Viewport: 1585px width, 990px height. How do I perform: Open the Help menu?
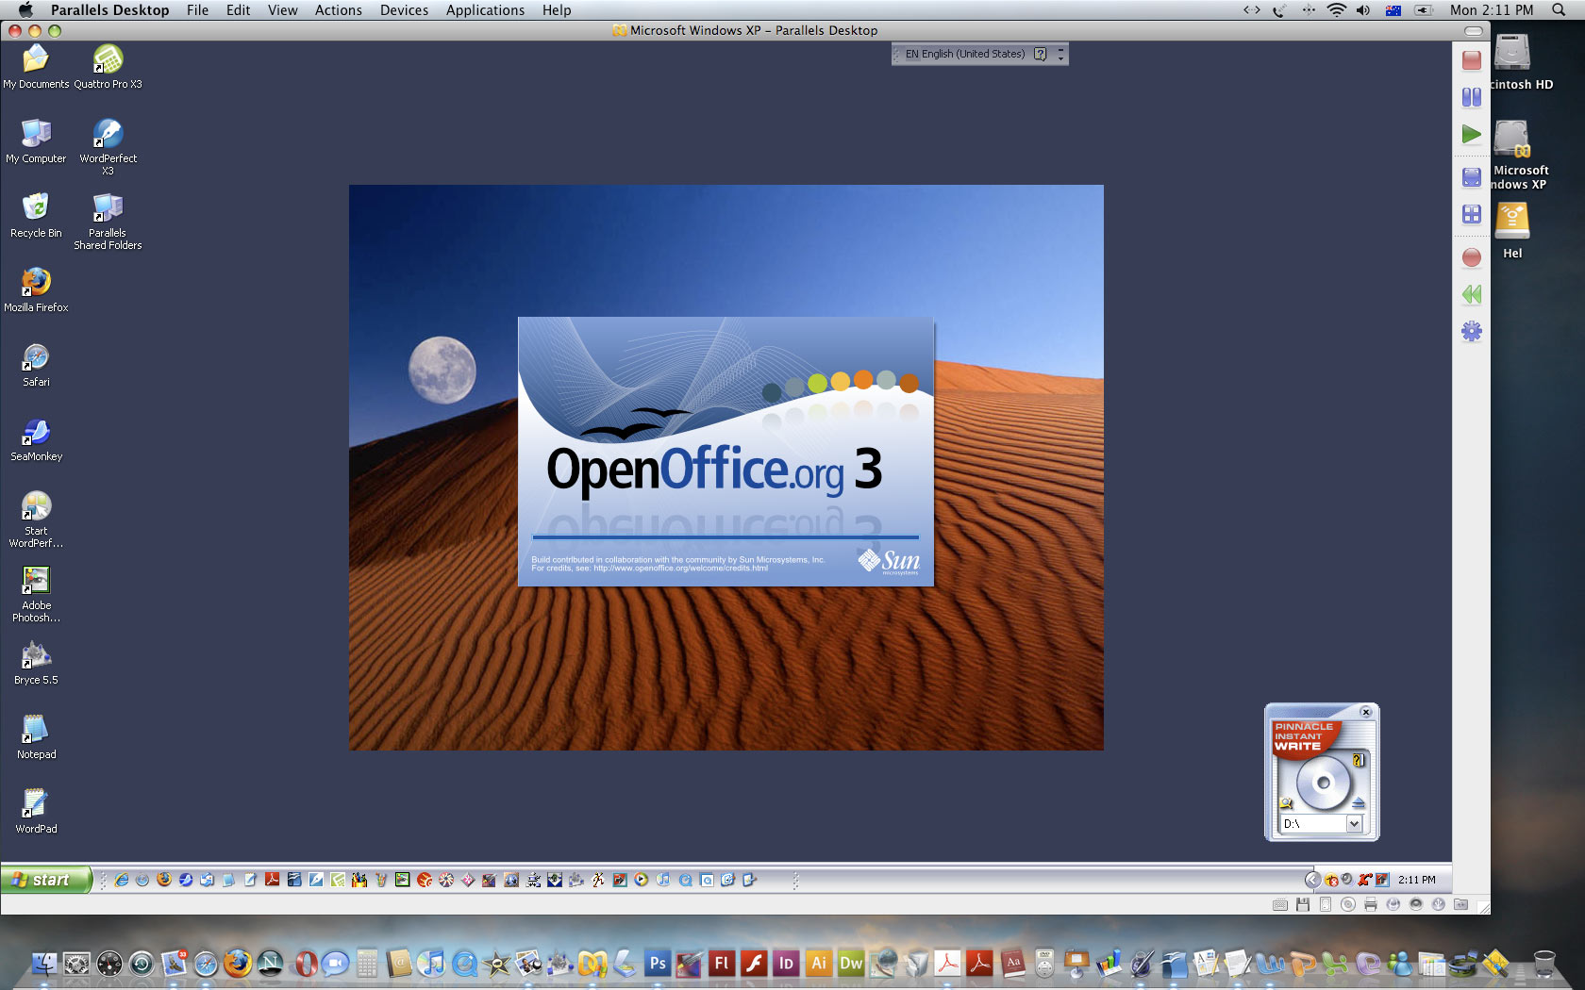(x=557, y=10)
